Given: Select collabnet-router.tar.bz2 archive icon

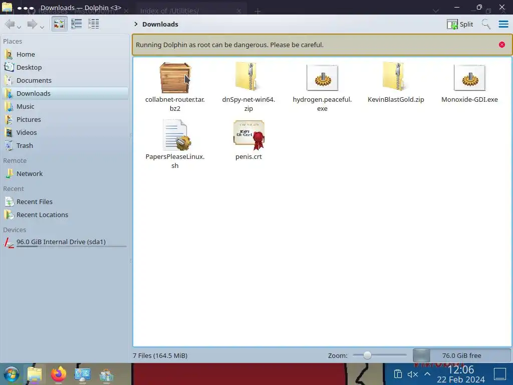Looking at the screenshot, I should [175, 78].
